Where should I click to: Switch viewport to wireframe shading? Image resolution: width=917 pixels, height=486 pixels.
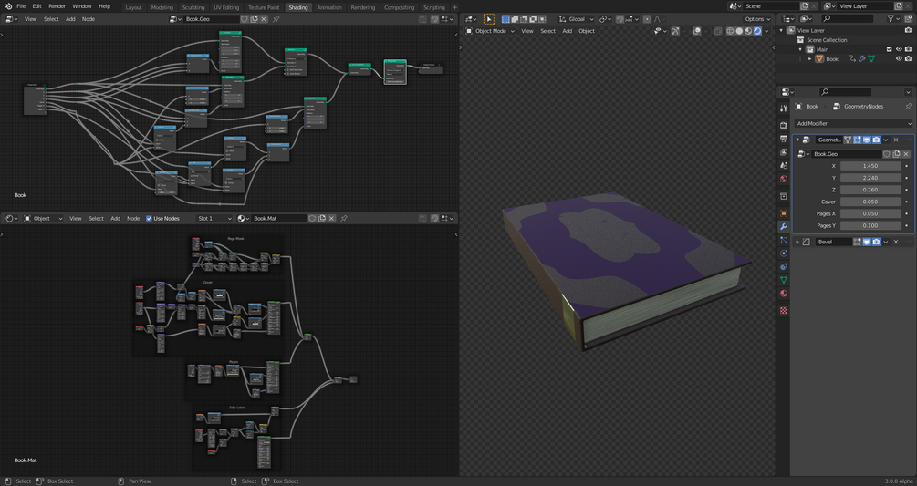coord(730,31)
